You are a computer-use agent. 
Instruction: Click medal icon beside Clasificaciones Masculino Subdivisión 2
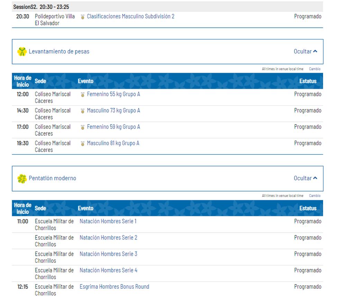pos(82,17)
